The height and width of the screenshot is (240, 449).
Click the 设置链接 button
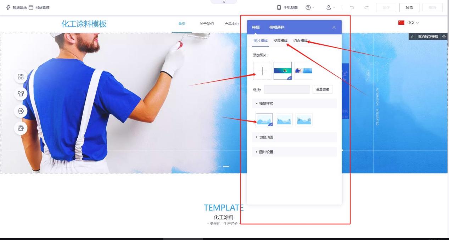coord(322,89)
